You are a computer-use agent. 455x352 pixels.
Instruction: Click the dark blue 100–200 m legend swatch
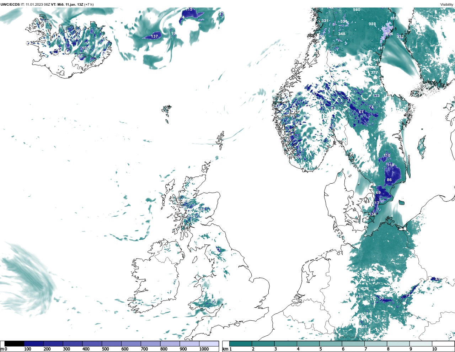(34, 343)
